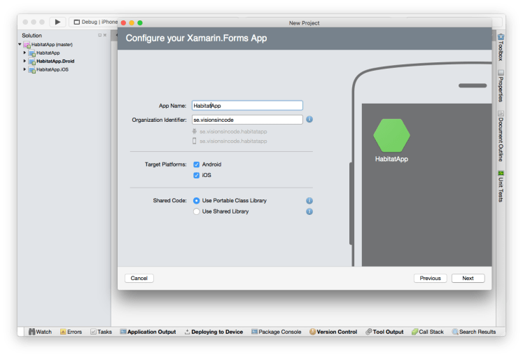Click the Deploying to Device icon
Viewport: 523px width, 357px height.
click(x=187, y=332)
